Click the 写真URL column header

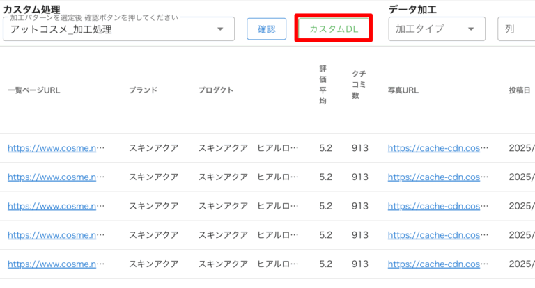(x=403, y=90)
